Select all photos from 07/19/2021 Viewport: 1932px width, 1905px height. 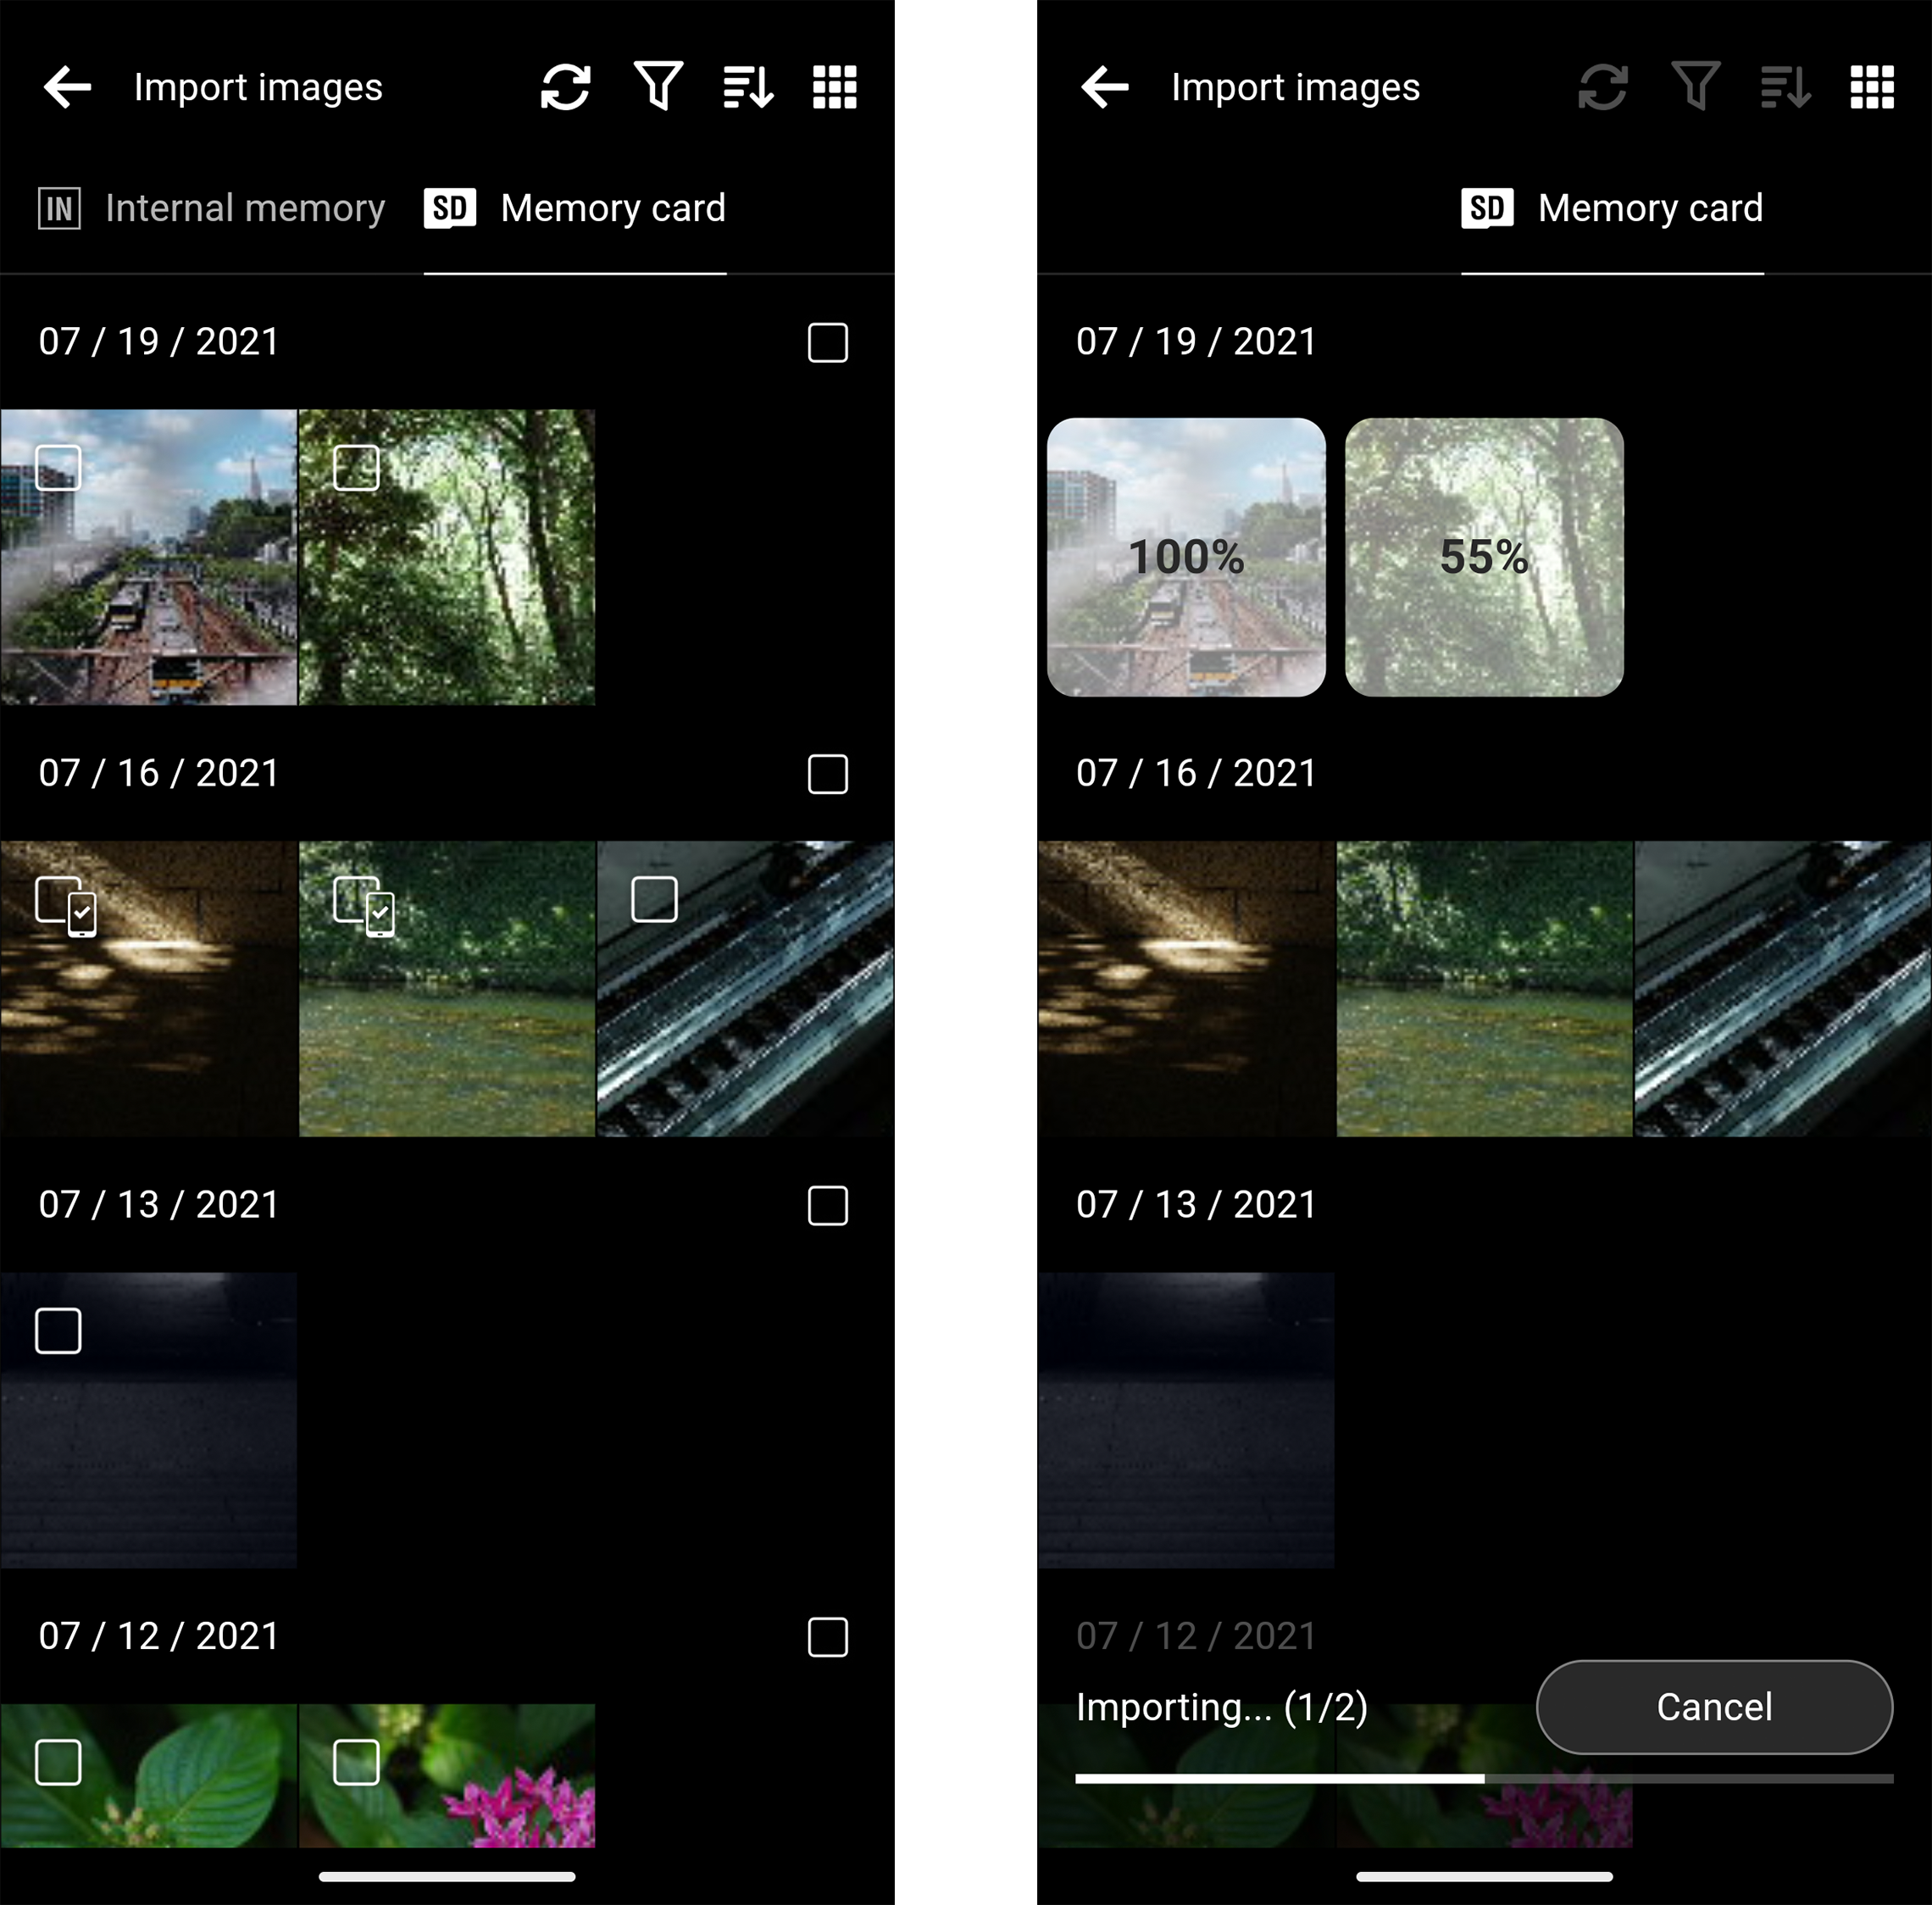click(826, 342)
